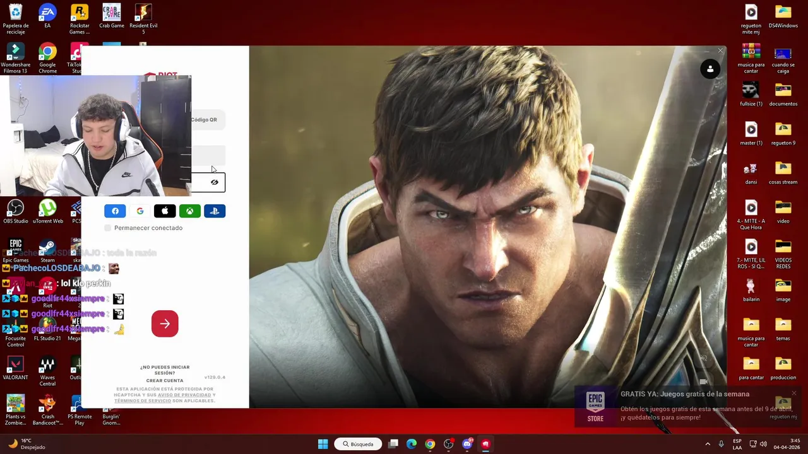Click the red arrow login button
808x454 pixels.
click(x=165, y=323)
